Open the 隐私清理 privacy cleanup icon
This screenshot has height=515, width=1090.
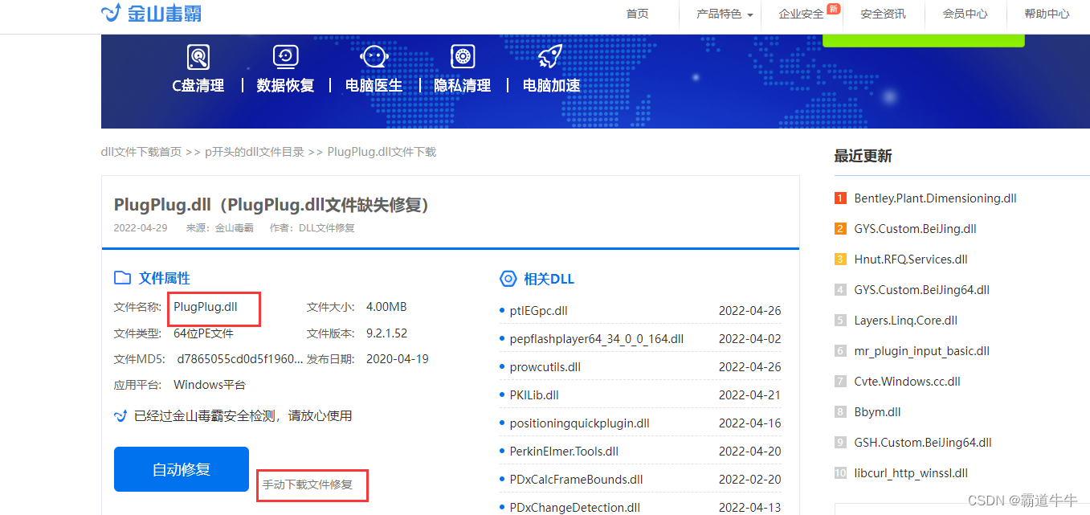coord(462,56)
